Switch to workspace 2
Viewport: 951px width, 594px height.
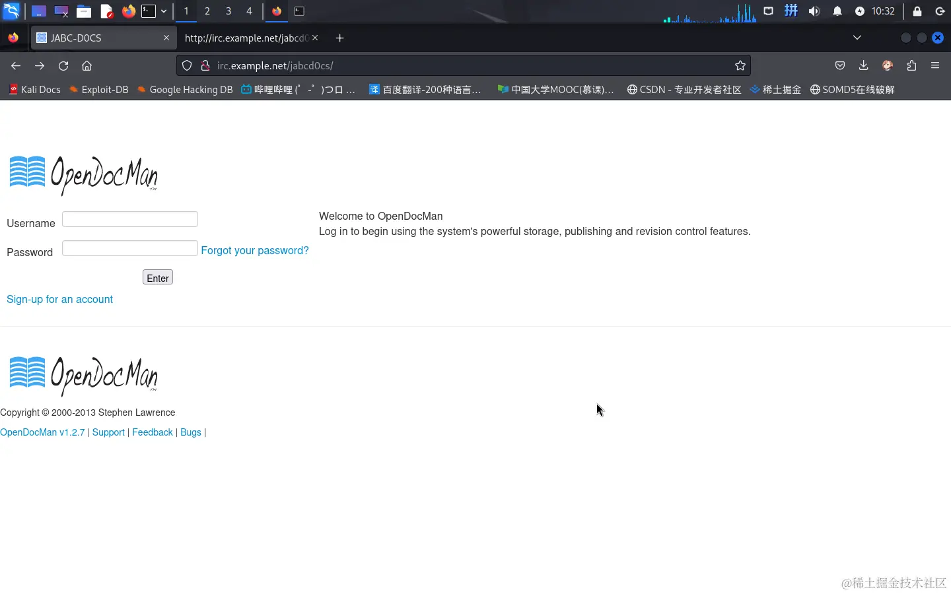pyautogui.click(x=207, y=11)
